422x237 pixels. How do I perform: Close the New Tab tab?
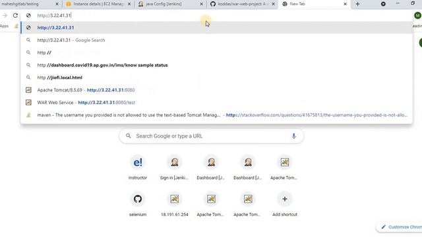click(346, 4)
